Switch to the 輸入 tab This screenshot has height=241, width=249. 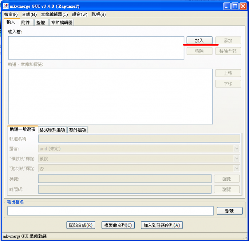[x=12, y=22]
